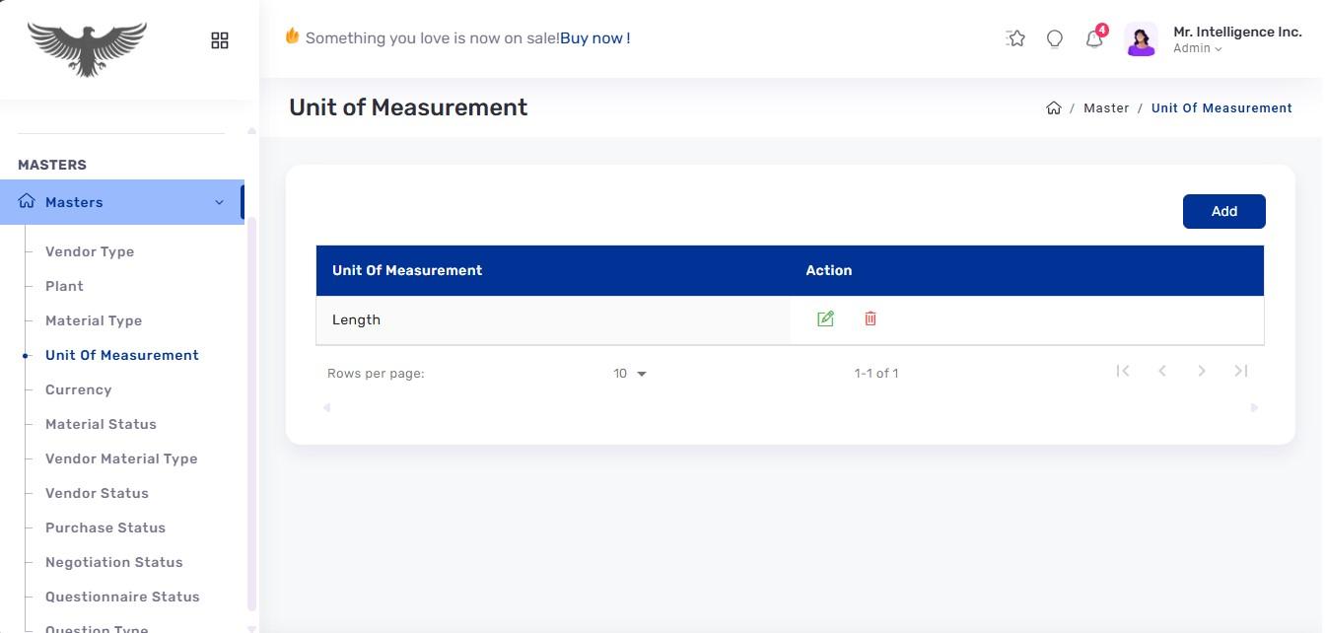Screen dimensions: 1325x633
Task: Click the Length table cell
Action: tap(553, 319)
